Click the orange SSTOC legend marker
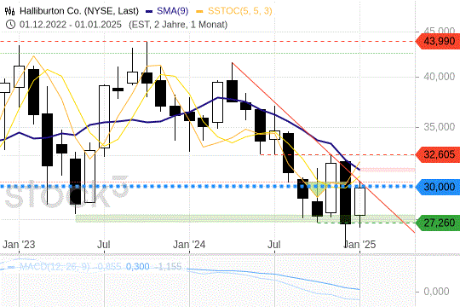This screenshot has width=460, height=307. 200,11
